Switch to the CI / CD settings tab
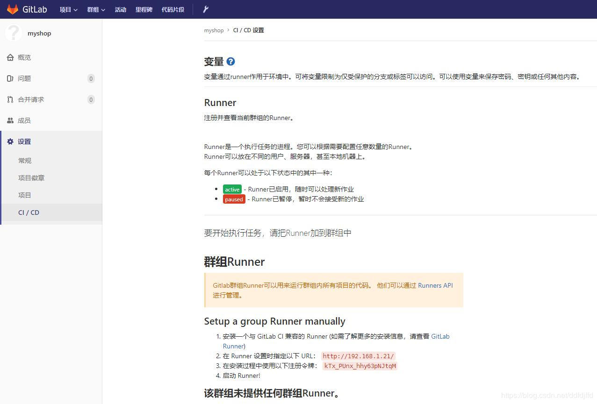Image resolution: width=597 pixels, height=404 pixels. pyautogui.click(x=29, y=213)
